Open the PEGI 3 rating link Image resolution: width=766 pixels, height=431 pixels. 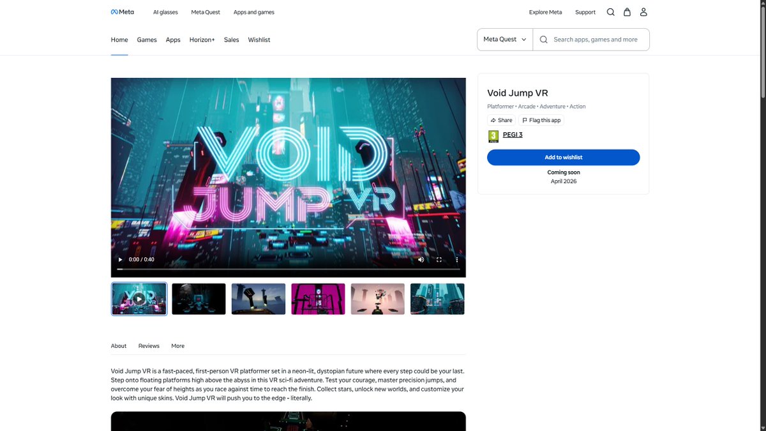point(513,135)
